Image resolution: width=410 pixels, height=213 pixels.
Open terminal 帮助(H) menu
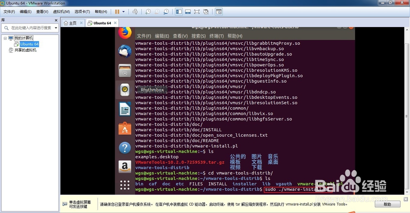pyautogui.click(x=235, y=36)
